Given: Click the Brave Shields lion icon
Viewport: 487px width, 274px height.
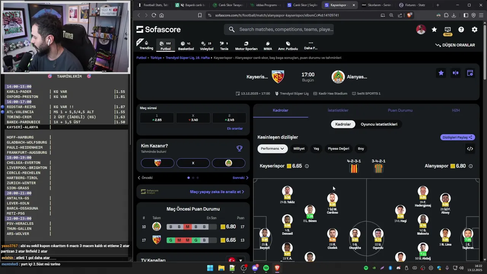Looking at the screenshot, I should coord(409,15).
